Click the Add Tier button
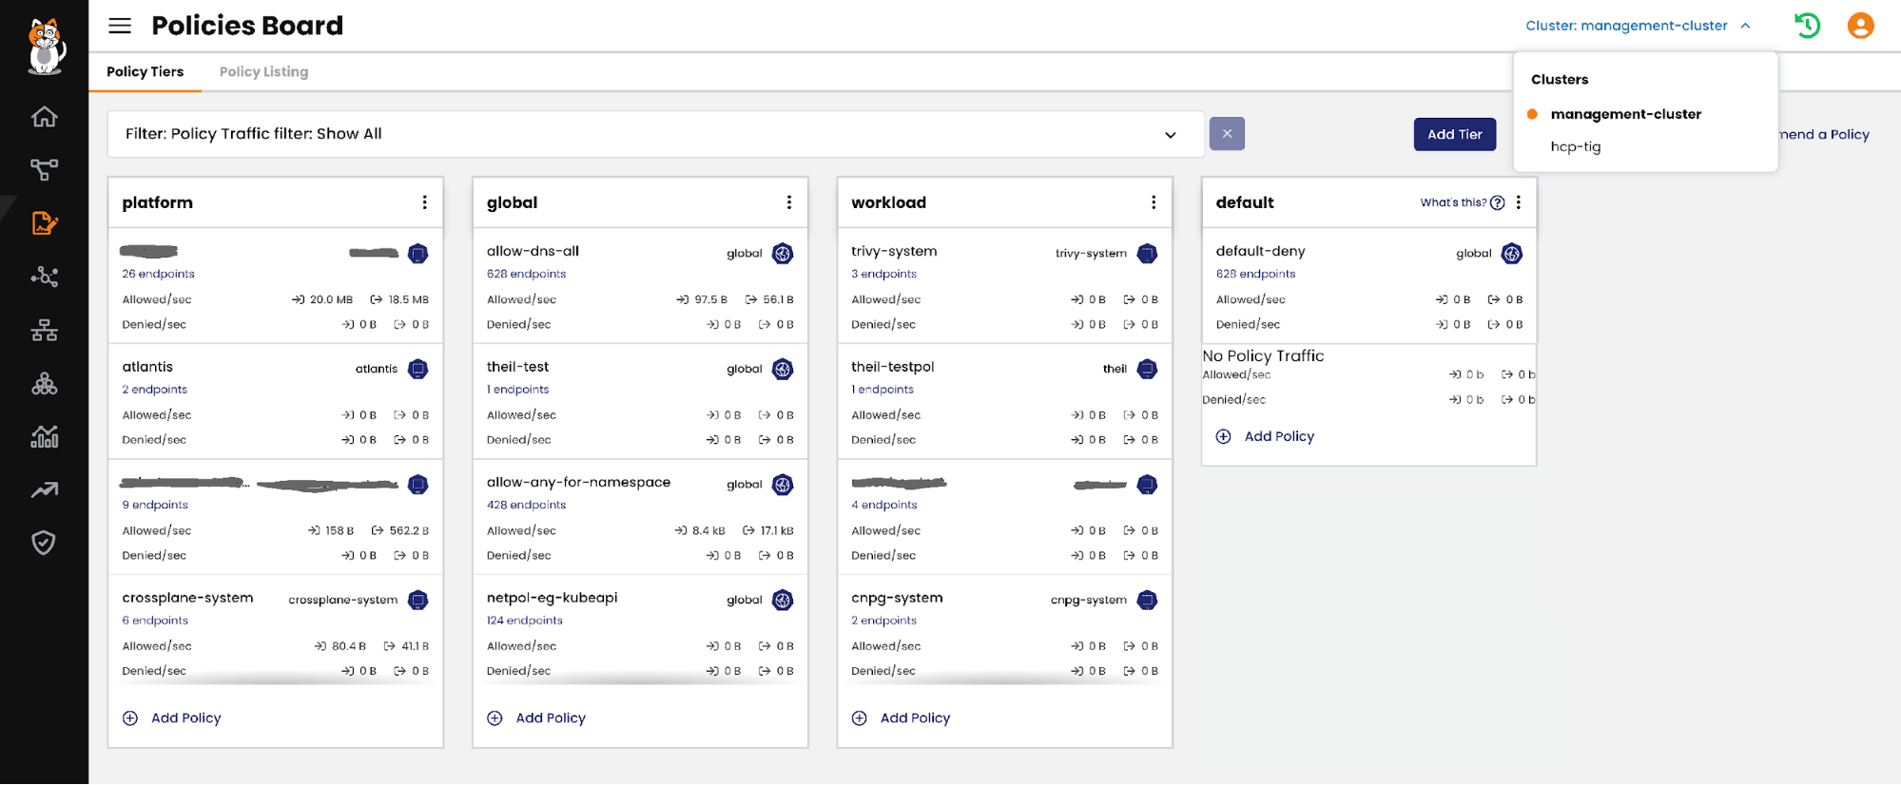This screenshot has width=1901, height=785. pyautogui.click(x=1454, y=134)
